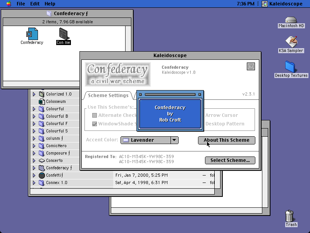Open the Help menu
The width and height of the screenshot is (310, 233).
coord(50,3)
